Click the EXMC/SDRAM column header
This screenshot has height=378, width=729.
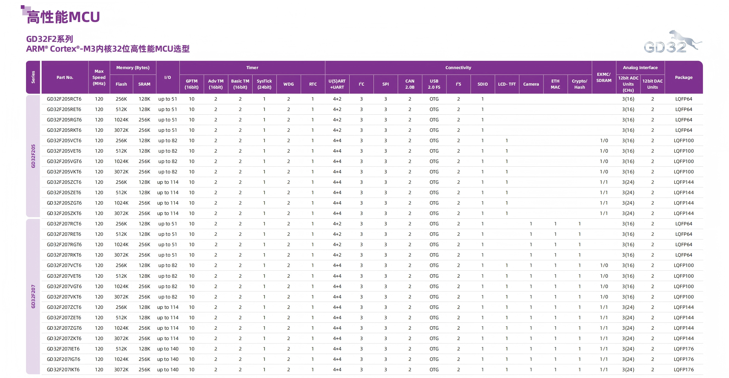(603, 77)
